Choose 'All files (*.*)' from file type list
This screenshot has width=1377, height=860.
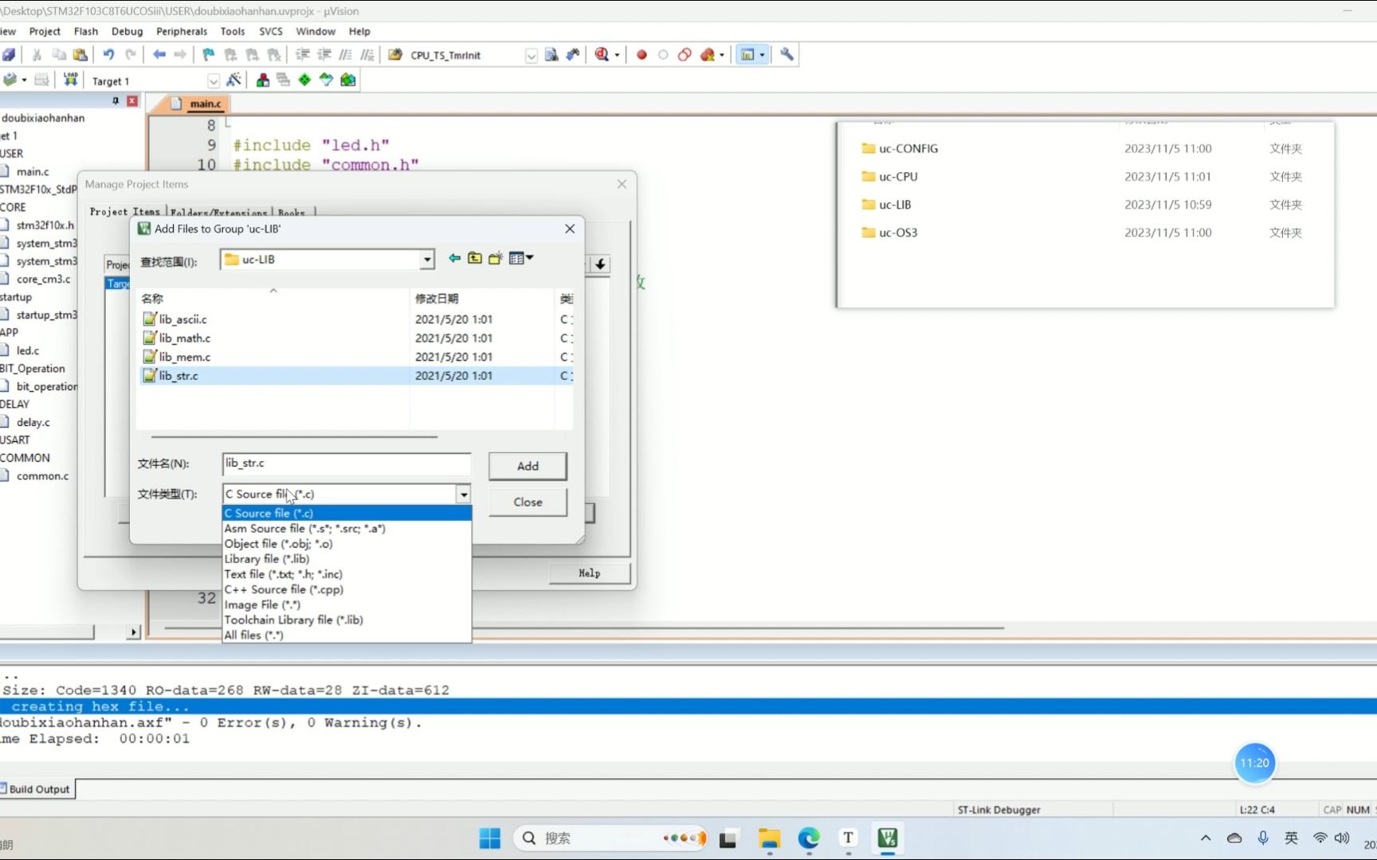(x=253, y=635)
